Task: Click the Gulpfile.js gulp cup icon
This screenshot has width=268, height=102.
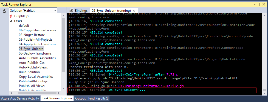Action: (x=11, y=16)
